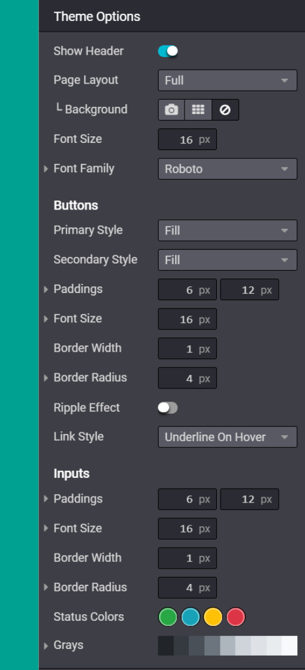305x670 pixels.
Task: Open the Secondary Style dropdown
Action: [227, 260]
